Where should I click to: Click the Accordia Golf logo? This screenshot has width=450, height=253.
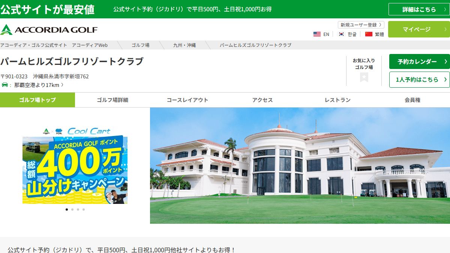pos(49,30)
